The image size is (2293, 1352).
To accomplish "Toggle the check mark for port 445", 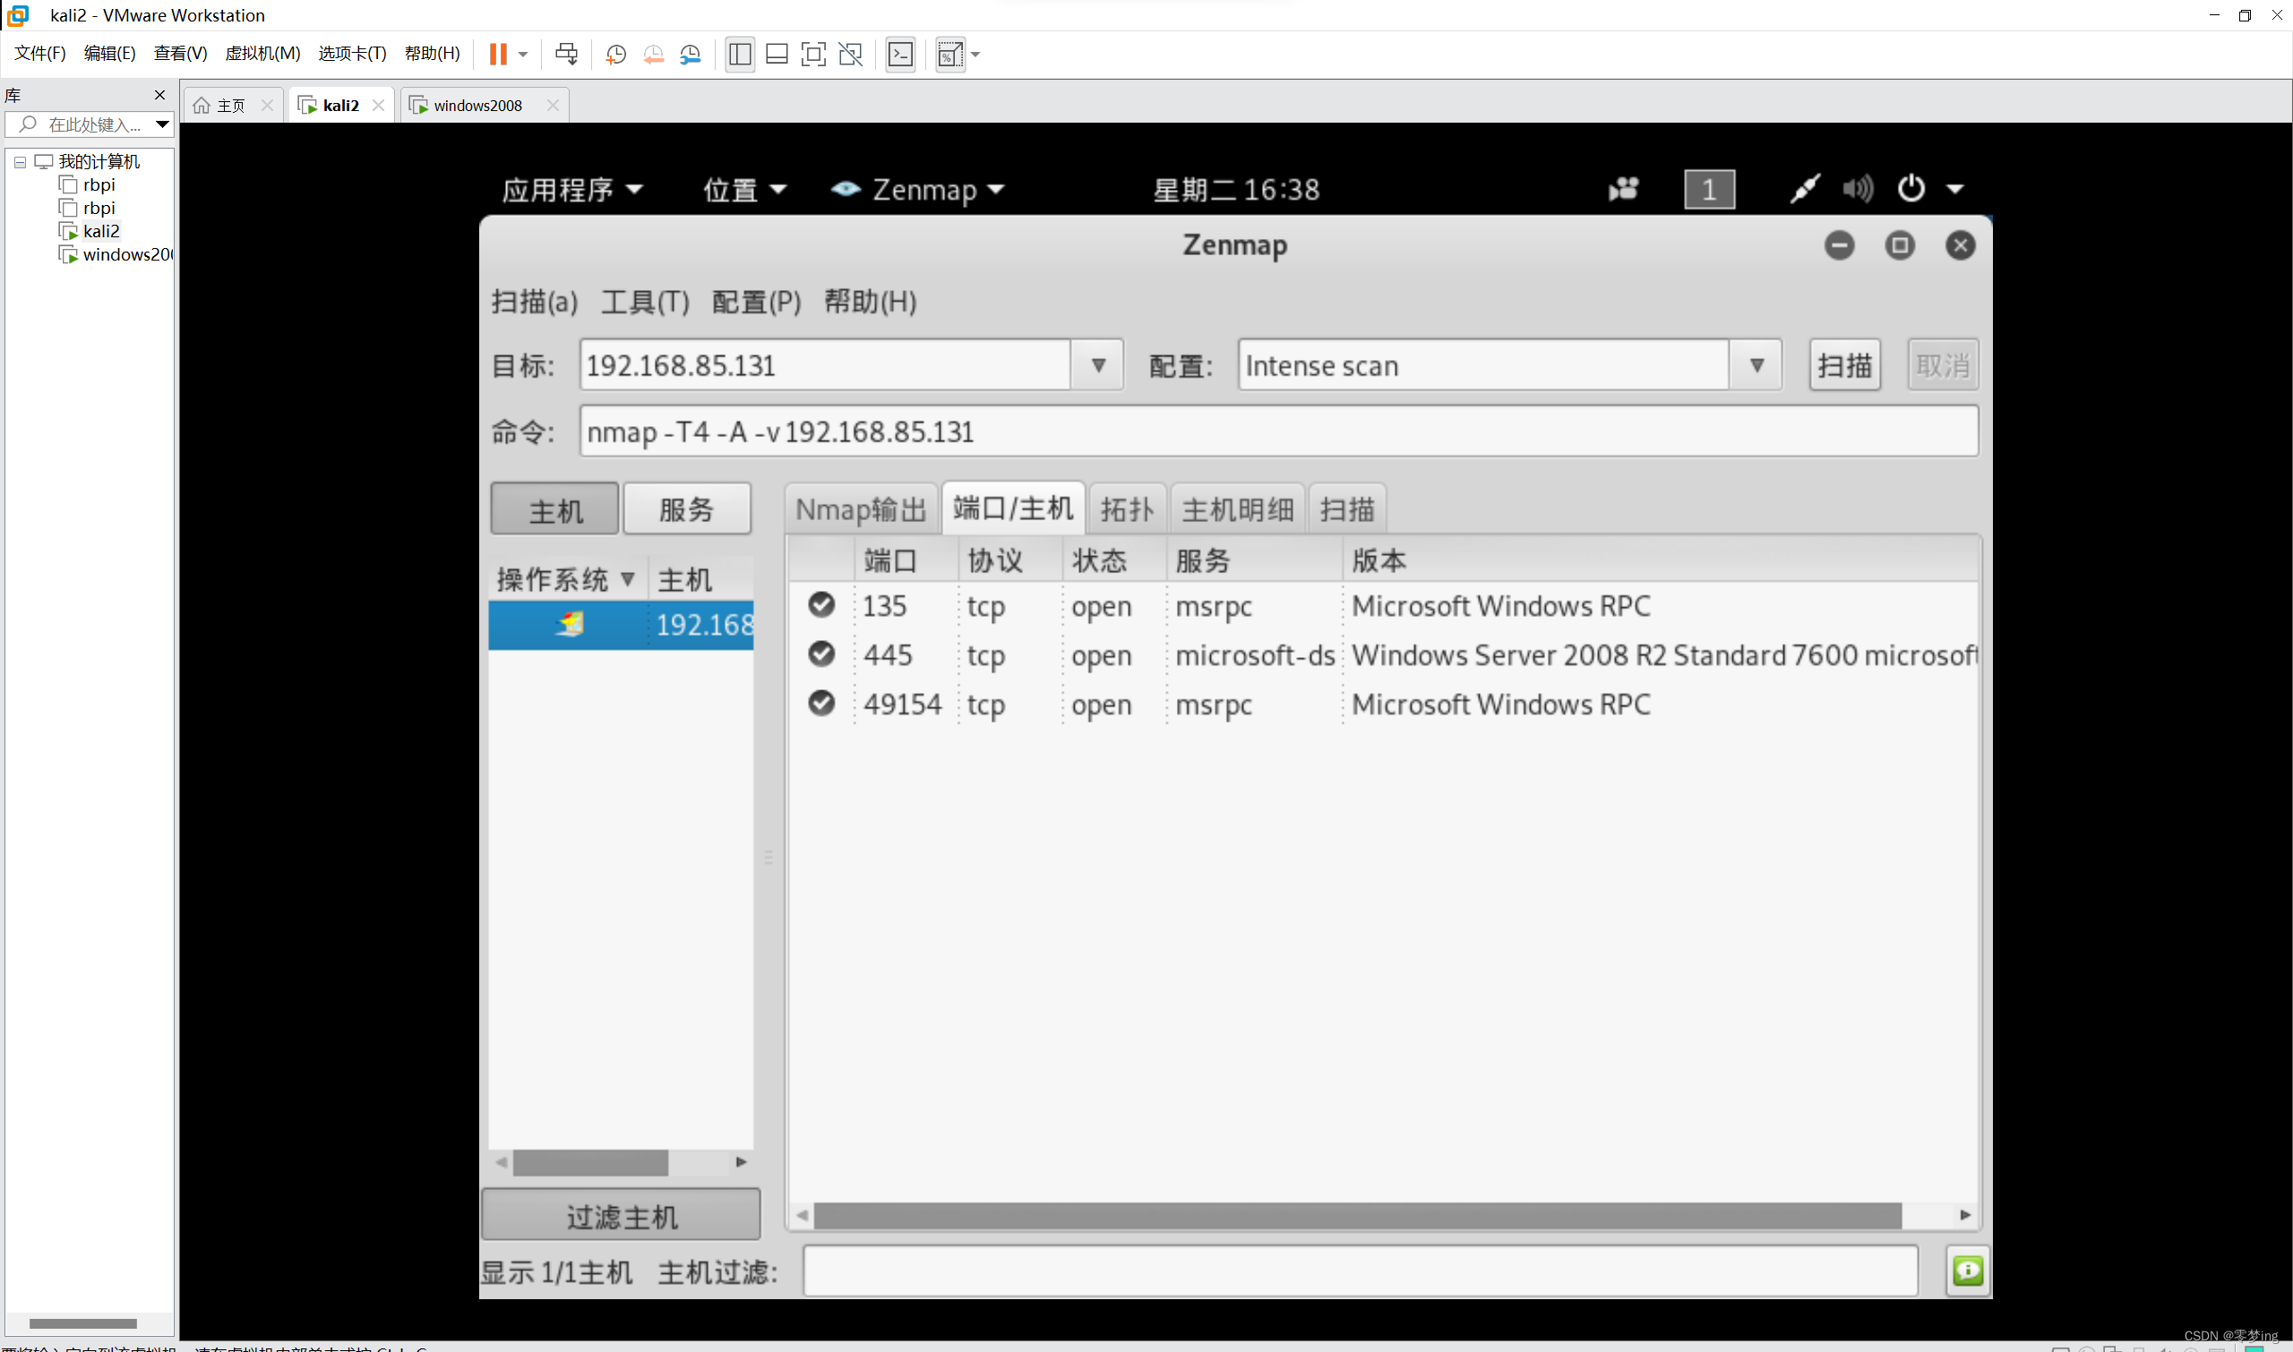I will coord(821,655).
